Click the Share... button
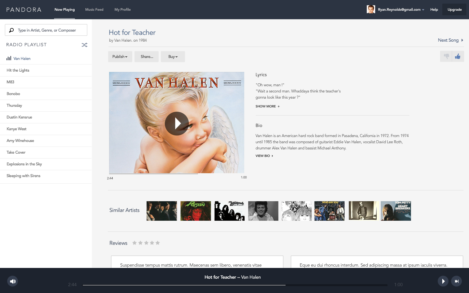This screenshot has width=469, height=293. coord(147,57)
